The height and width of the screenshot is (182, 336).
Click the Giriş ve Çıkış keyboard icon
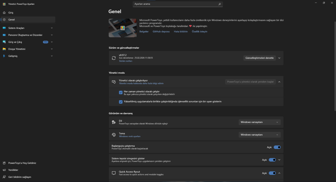pos(4,42)
